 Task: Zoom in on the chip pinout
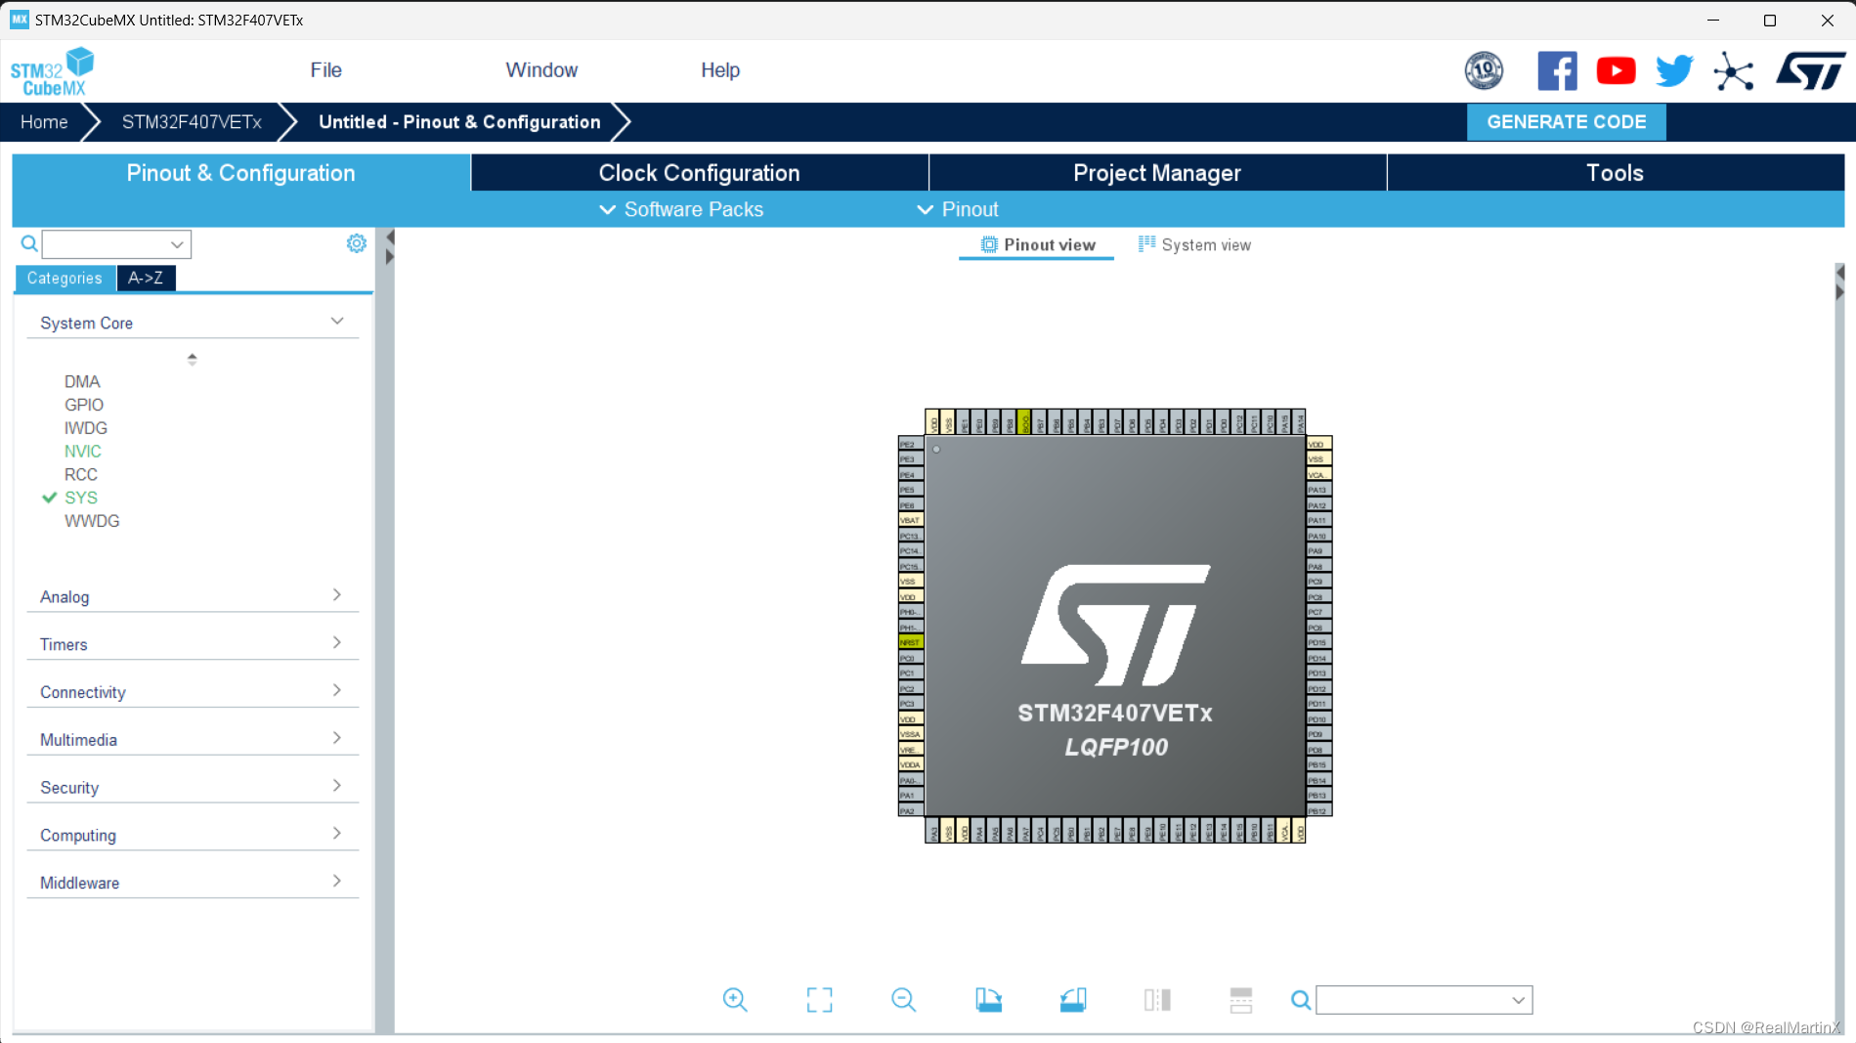point(735,999)
